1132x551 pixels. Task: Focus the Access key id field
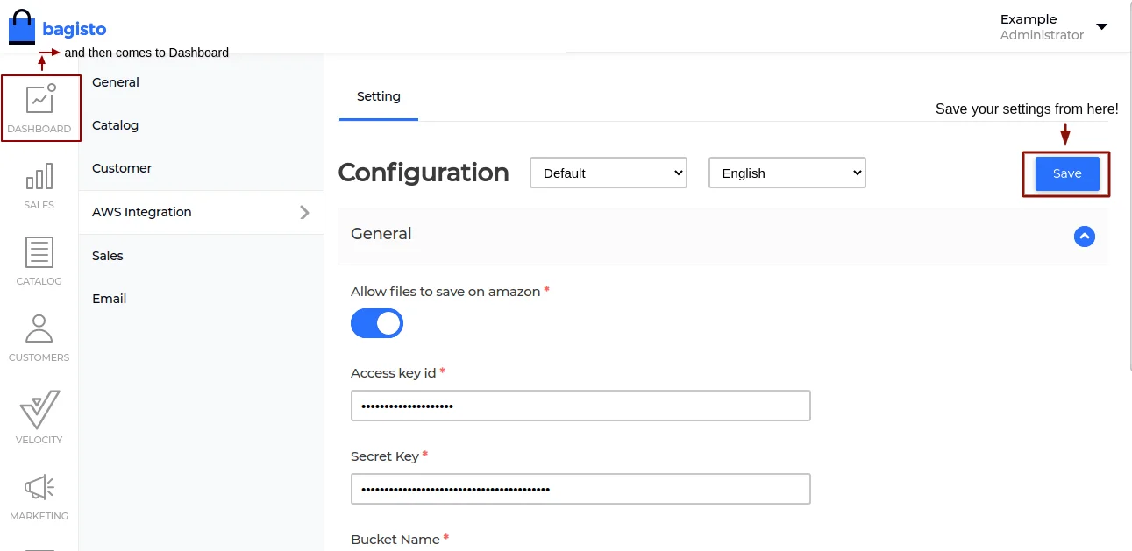point(580,406)
